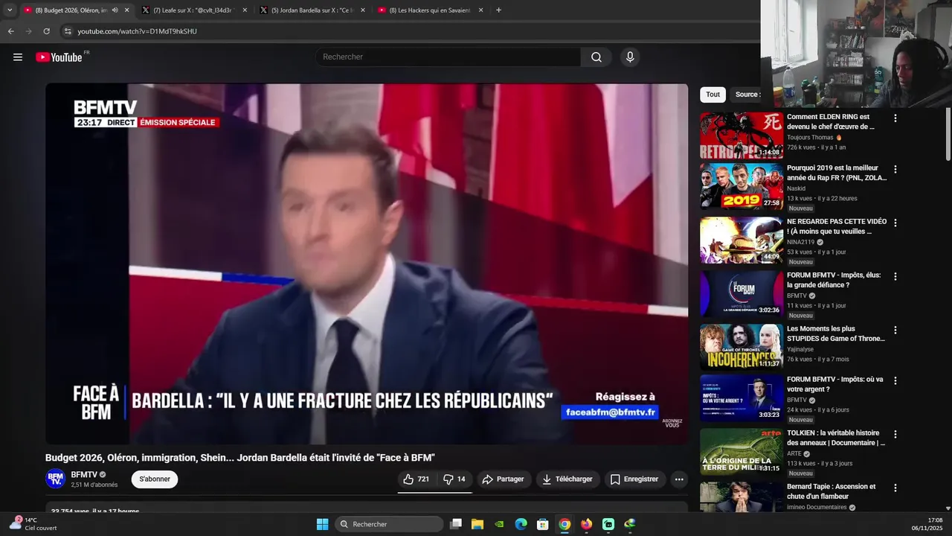This screenshot has height=536, width=952.
Task: Open options for où va votre argent video
Action: pyautogui.click(x=895, y=380)
